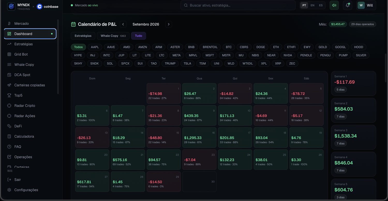Switch language to PT
The width and height of the screenshot is (388, 201).
pos(304,5)
